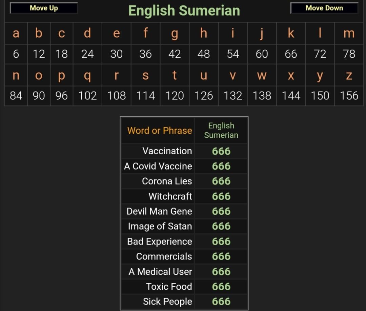Viewport: 366px width, 311px height.
Task: Select the English Sumerian cipher title
Action: click(184, 11)
